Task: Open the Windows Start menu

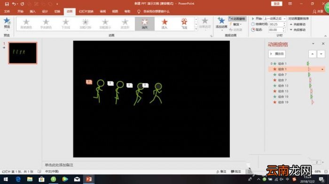Action: click(6, 179)
